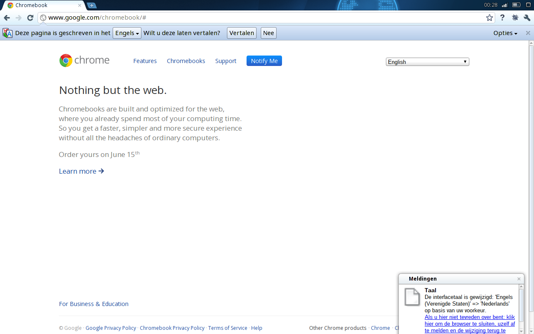Viewport: 534px width, 334px height.
Task: Dismiss the translate infobar
Action: (528, 33)
